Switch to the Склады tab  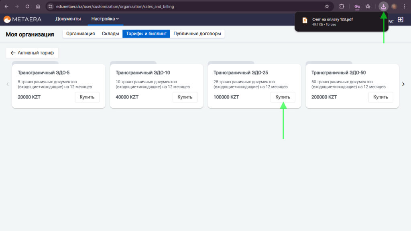(110, 34)
